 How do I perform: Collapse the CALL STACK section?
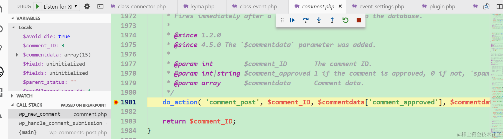click(12, 105)
